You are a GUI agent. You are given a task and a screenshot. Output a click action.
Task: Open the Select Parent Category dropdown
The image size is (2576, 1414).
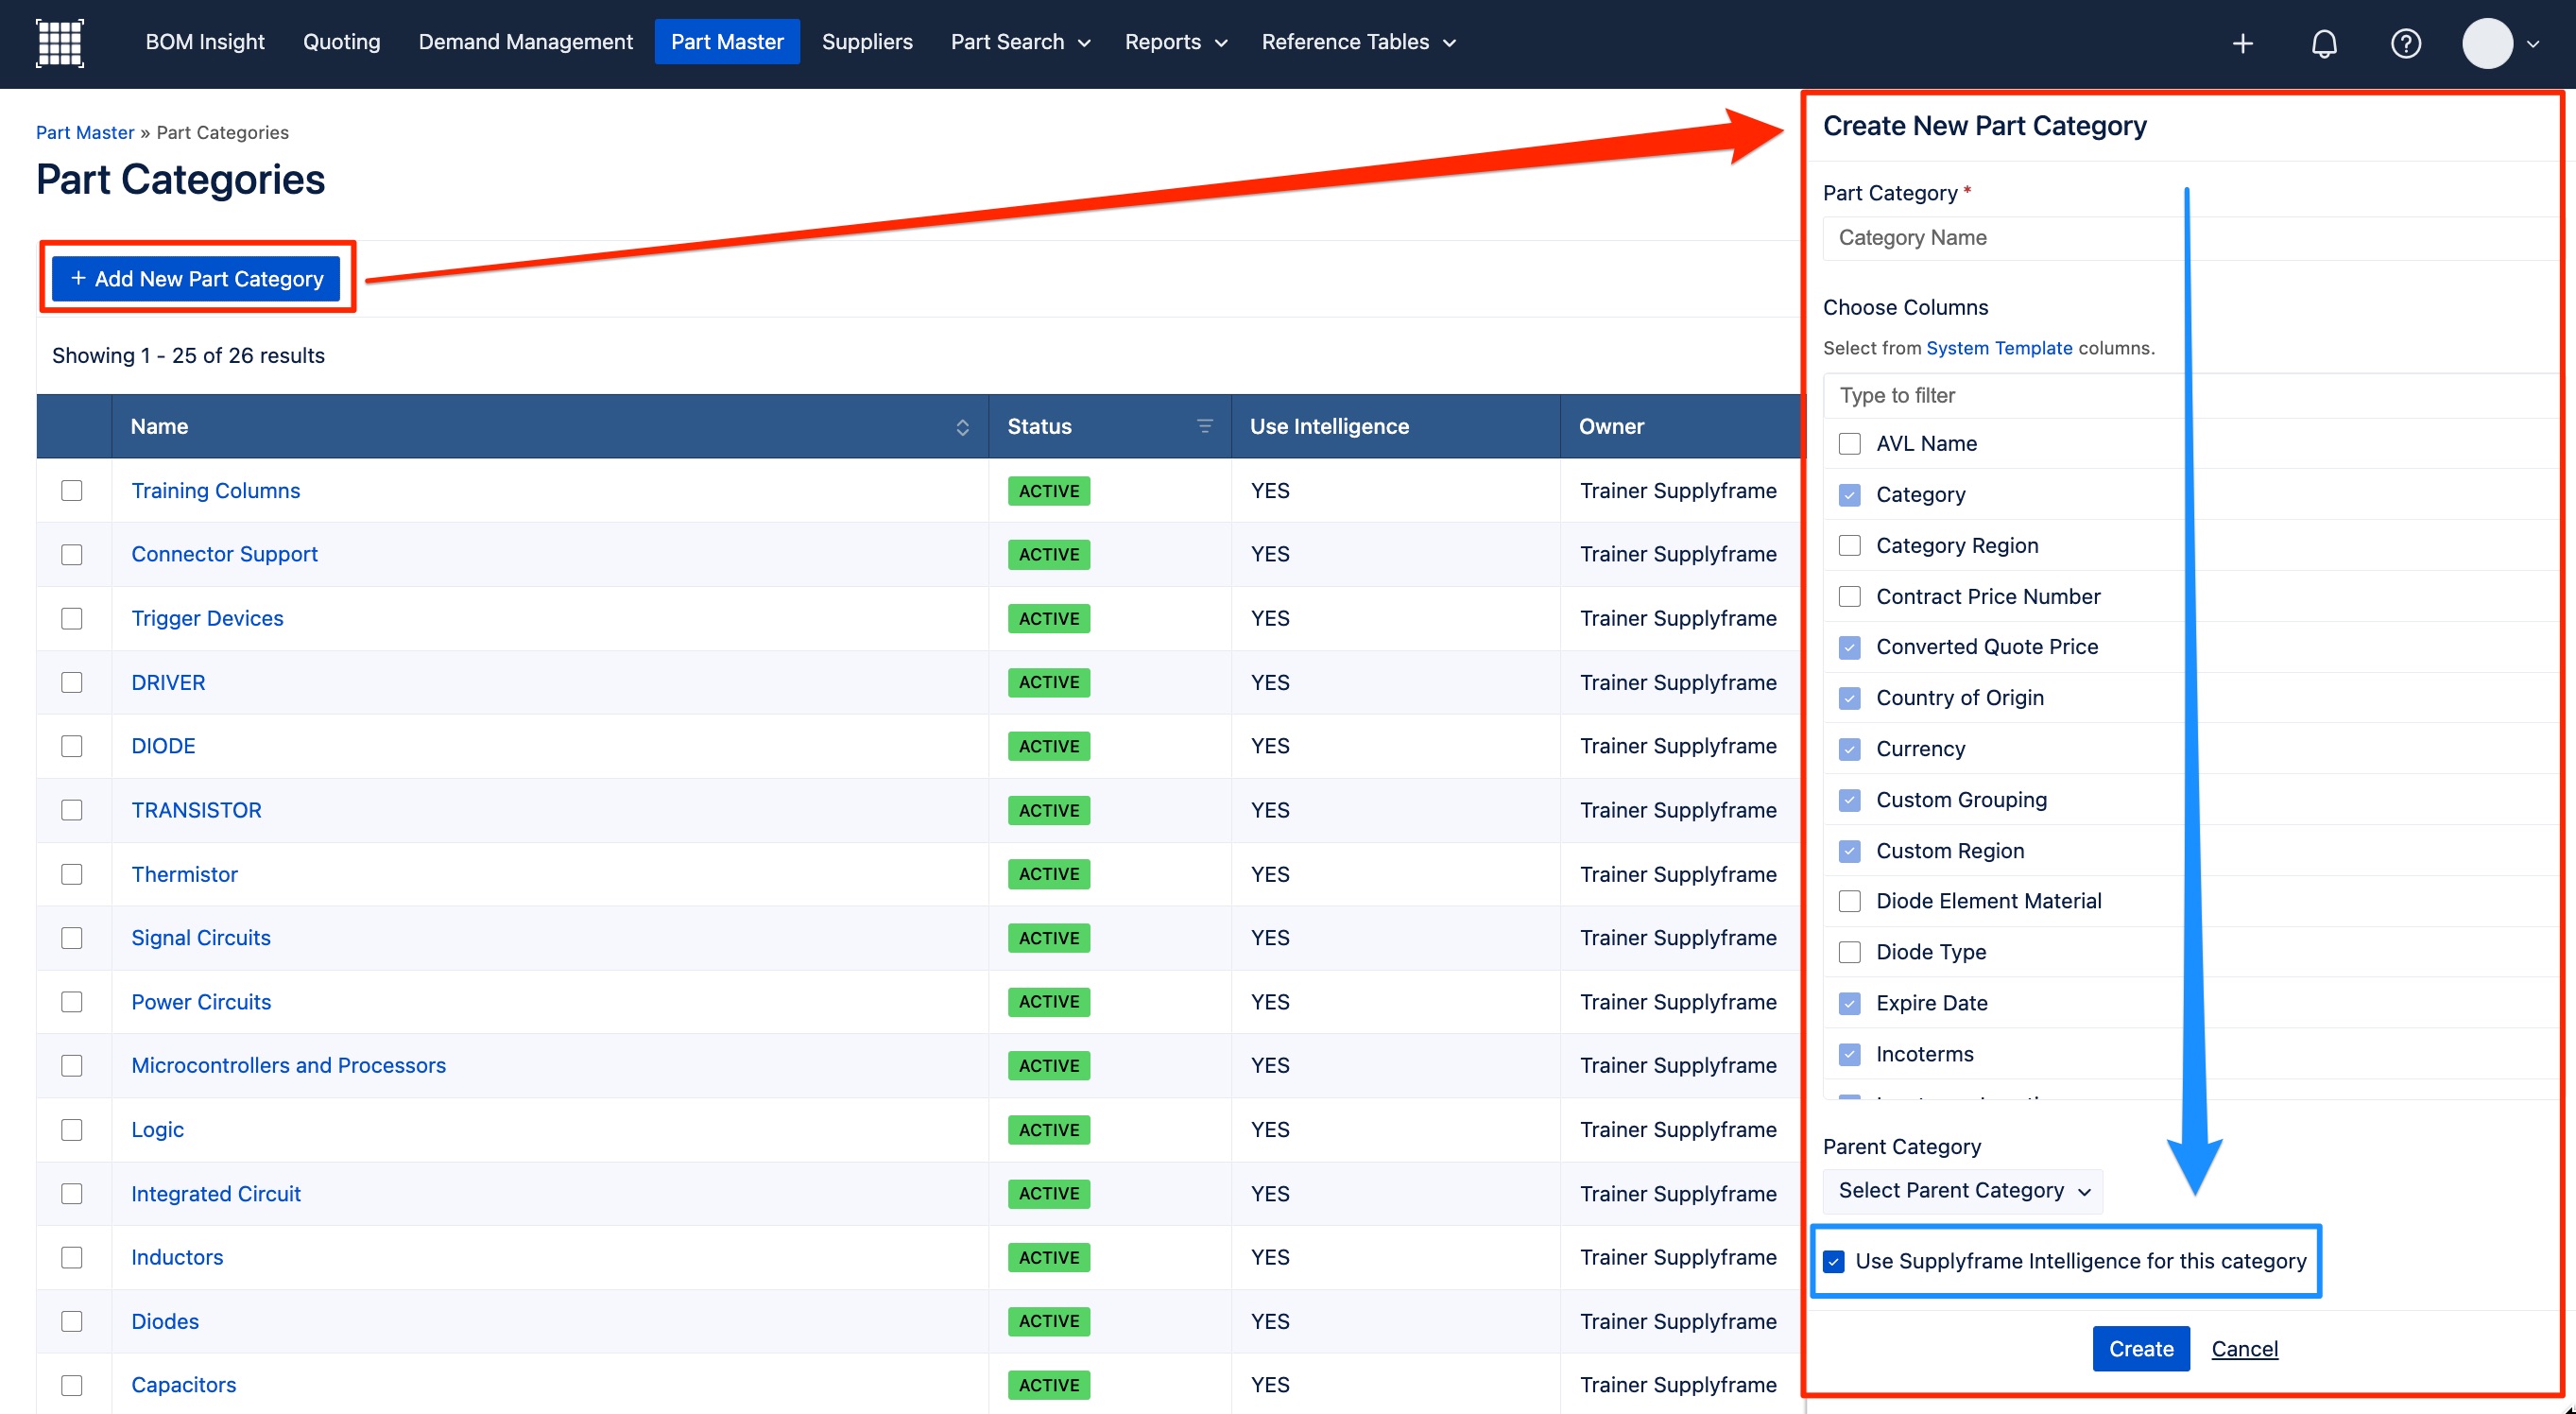click(x=1962, y=1191)
